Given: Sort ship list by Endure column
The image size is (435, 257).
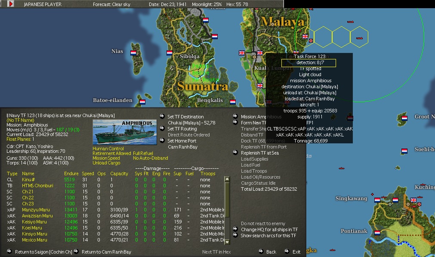Looking at the screenshot, I should (71, 173).
